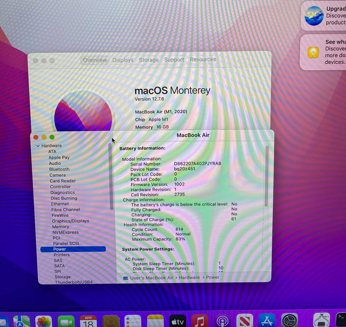Switch to the Support tab
The width and height of the screenshot is (346, 327).
coord(174,60)
